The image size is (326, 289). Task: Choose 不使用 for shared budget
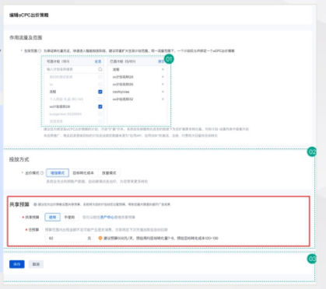click(69, 218)
